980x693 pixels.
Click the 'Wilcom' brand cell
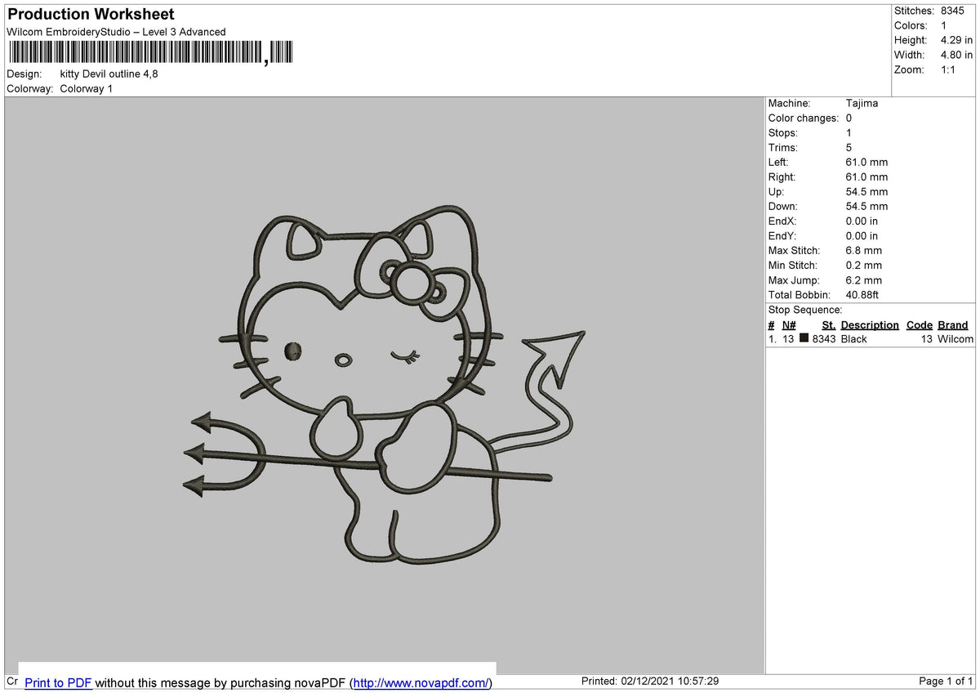(955, 338)
